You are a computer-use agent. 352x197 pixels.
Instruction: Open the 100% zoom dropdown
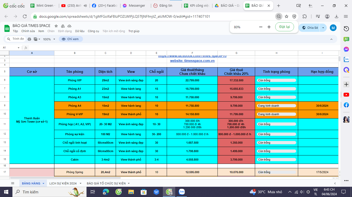[49, 39]
